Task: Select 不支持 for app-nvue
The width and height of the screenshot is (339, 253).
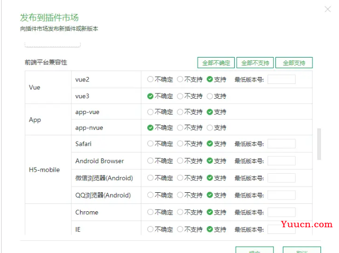Action: tap(180, 128)
